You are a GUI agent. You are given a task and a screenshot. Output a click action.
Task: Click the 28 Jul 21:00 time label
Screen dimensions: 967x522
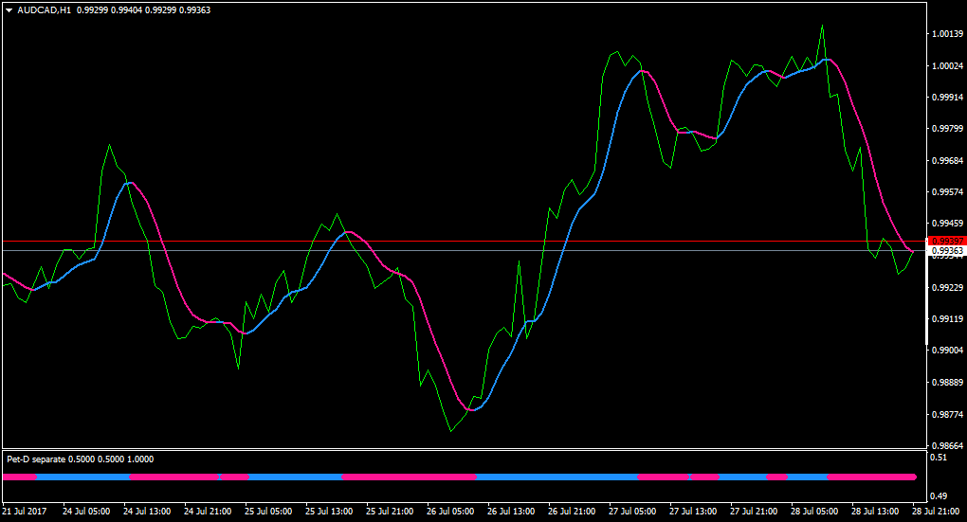pos(936,512)
